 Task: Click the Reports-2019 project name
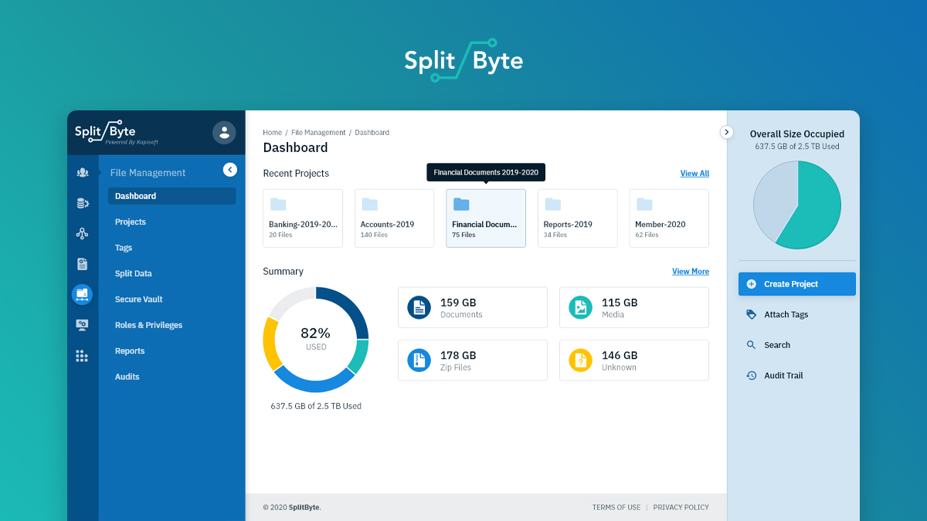pyautogui.click(x=568, y=225)
